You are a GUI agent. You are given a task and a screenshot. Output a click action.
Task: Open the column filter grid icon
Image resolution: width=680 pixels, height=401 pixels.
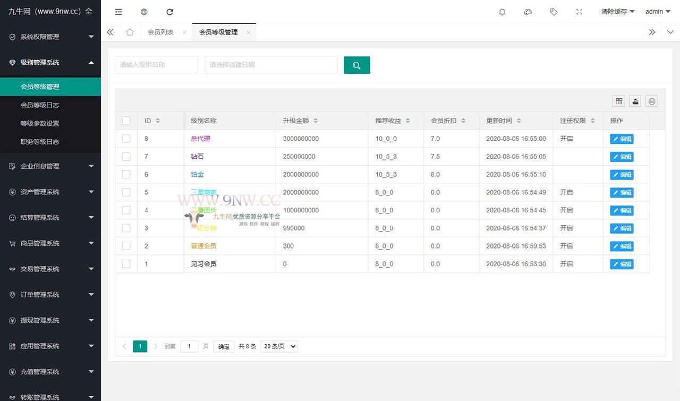click(618, 101)
